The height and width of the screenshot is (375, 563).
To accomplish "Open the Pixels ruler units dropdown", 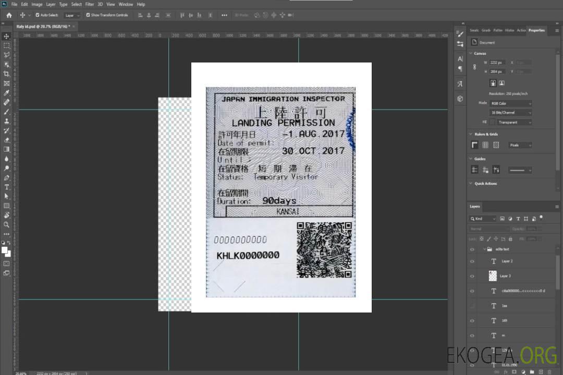I will point(520,145).
